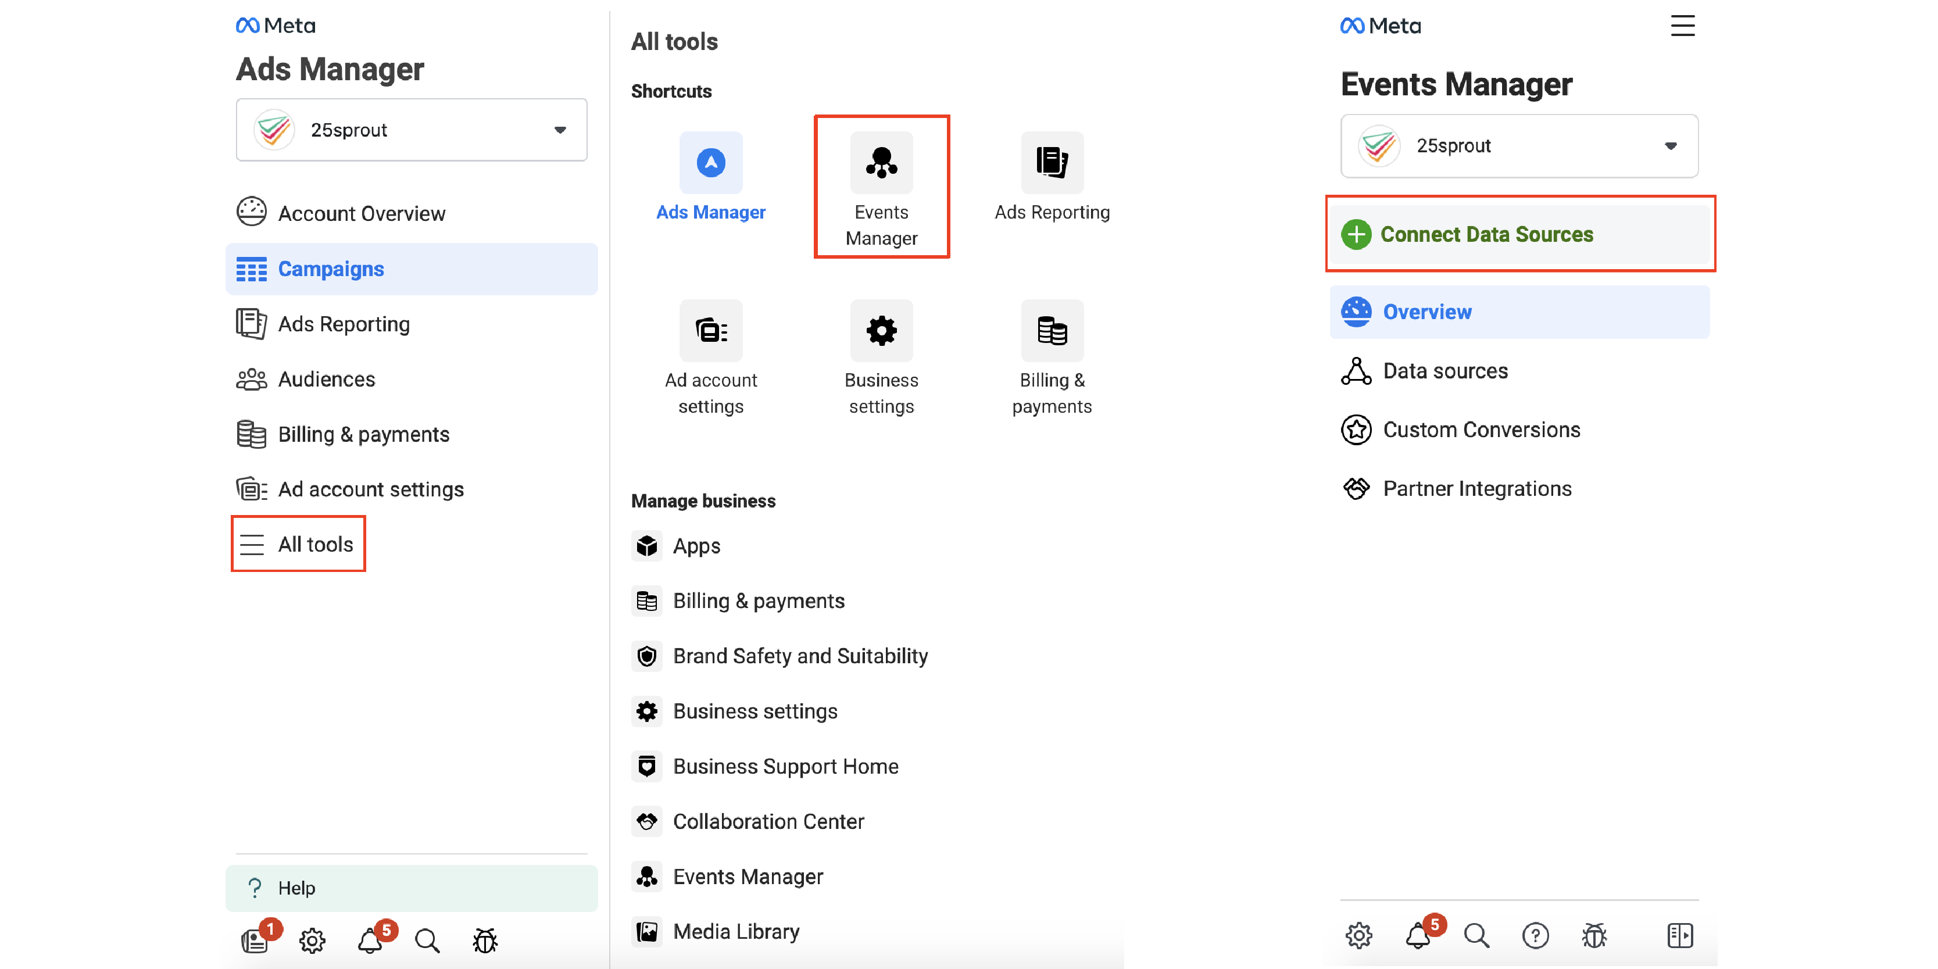1938x969 pixels.
Task: Click search magnifier in Events Manager footer
Action: tap(1476, 935)
